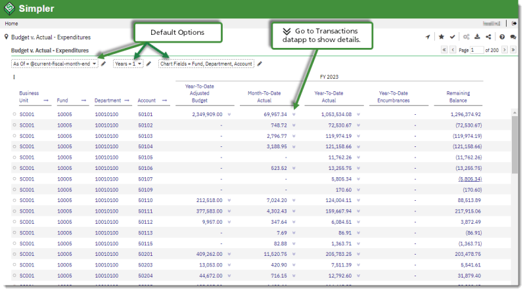The height and width of the screenshot is (292, 525).
Task: Click the navigate arrow icon in the toolbar
Action: point(428,37)
